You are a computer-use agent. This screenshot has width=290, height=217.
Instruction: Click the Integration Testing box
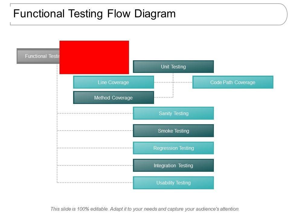(173, 165)
